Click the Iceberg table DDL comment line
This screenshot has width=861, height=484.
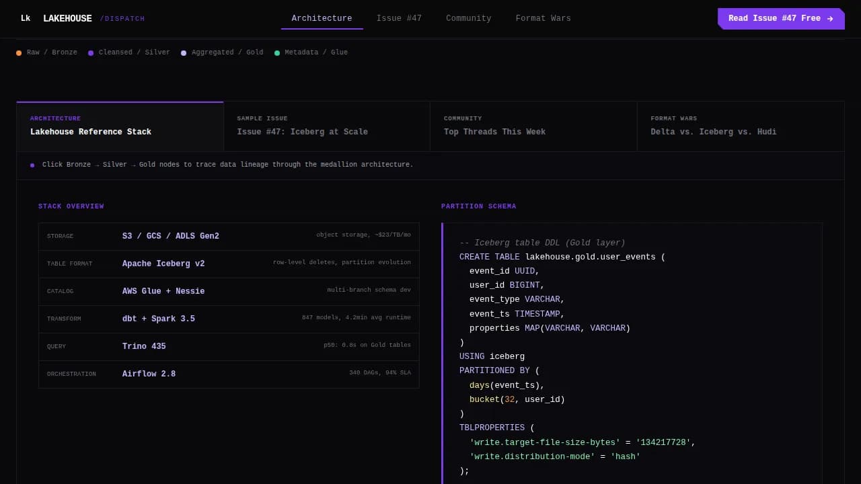pyautogui.click(x=542, y=243)
